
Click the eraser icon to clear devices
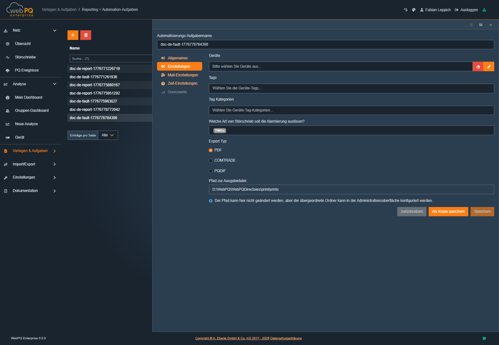[x=478, y=66]
